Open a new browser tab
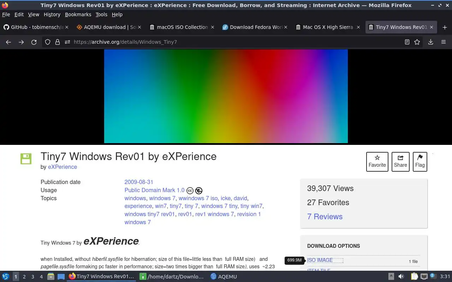 point(445,27)
